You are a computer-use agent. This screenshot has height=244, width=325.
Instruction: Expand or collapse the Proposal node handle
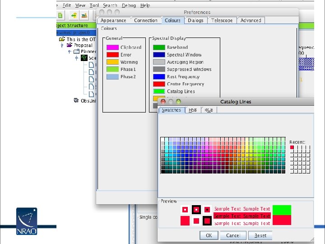coord(62,45)
